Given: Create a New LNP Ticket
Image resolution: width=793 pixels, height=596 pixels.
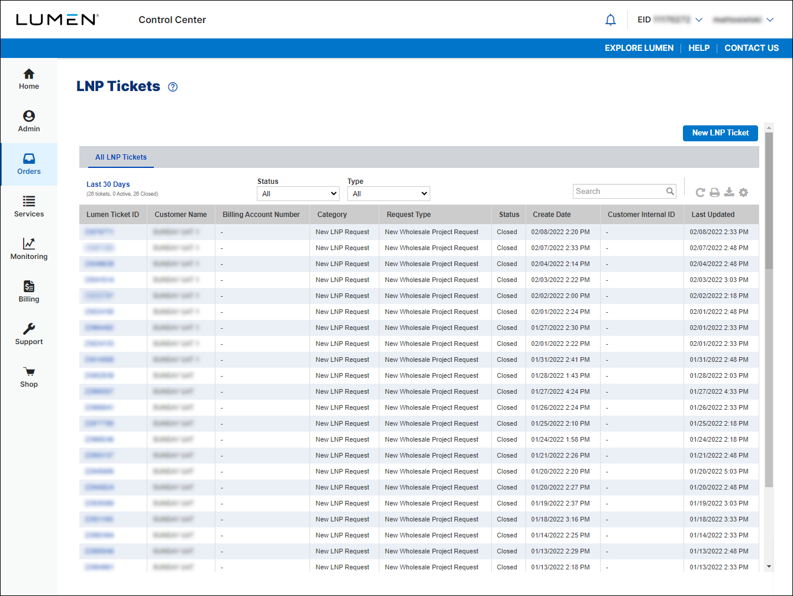Looking at the screenshot, I should click(x=720, y=133).
